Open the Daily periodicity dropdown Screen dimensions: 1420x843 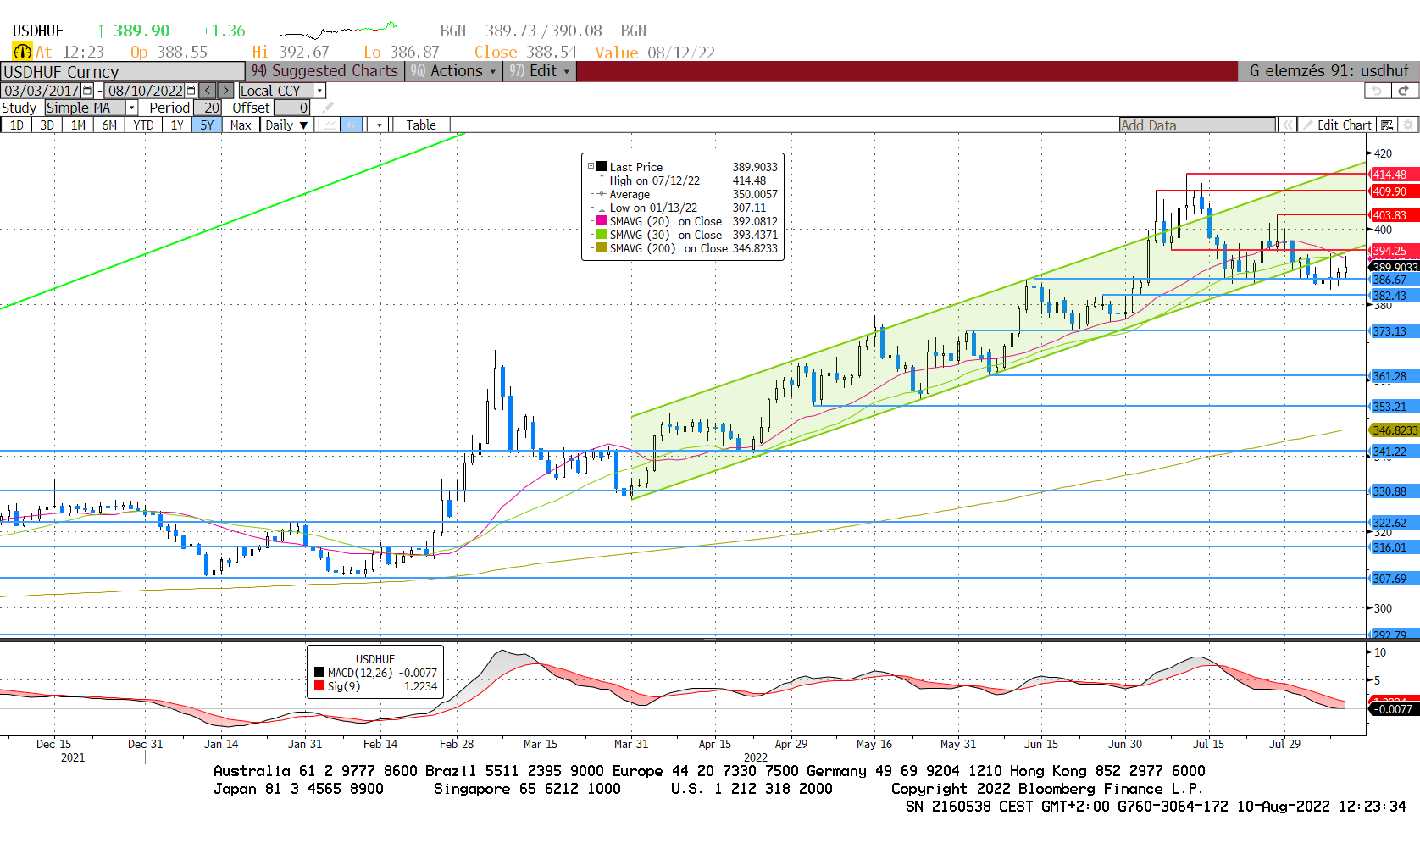286,125
